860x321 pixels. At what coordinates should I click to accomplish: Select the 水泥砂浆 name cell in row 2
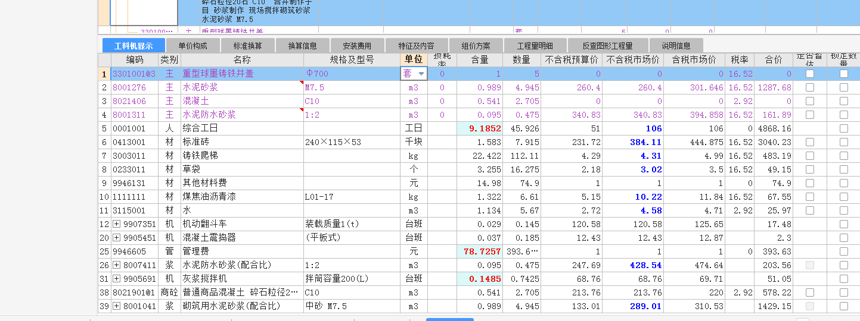(242, 87)
